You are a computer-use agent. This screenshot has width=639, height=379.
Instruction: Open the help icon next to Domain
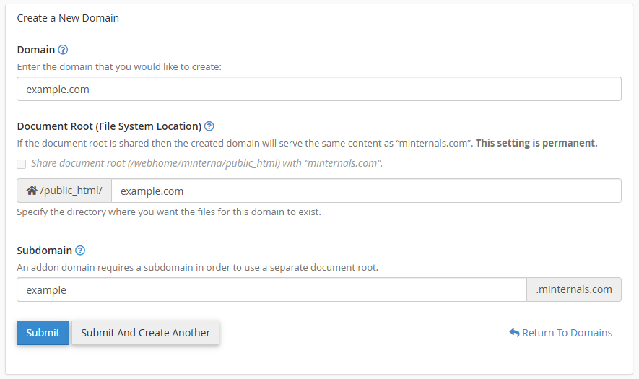(63, 50)
